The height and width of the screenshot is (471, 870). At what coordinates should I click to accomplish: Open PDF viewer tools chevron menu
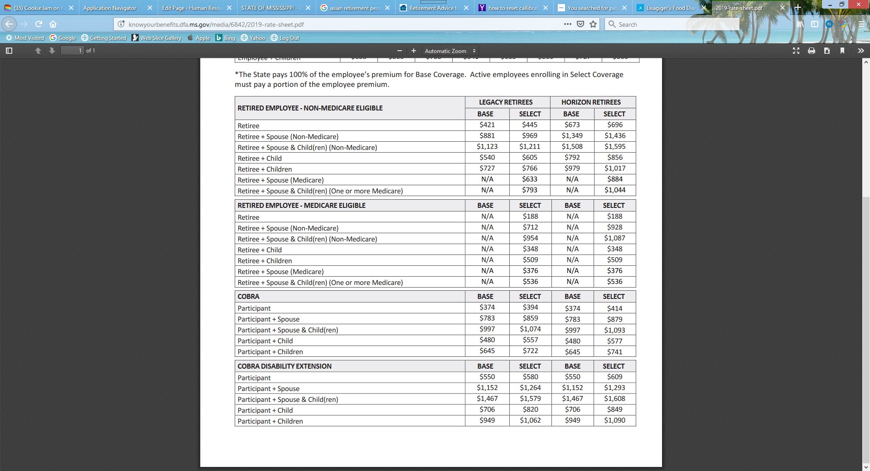(860, 51)
